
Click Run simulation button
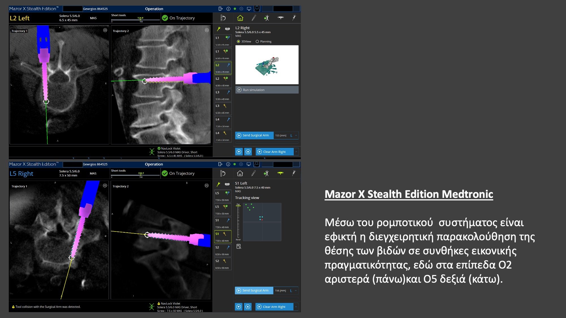[267, 90]
